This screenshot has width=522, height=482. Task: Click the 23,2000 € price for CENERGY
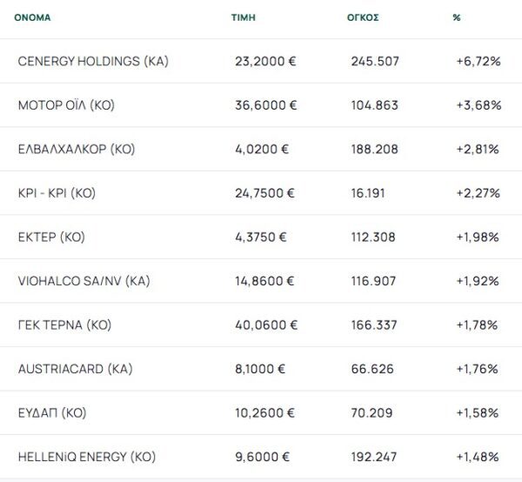[265, 62]
